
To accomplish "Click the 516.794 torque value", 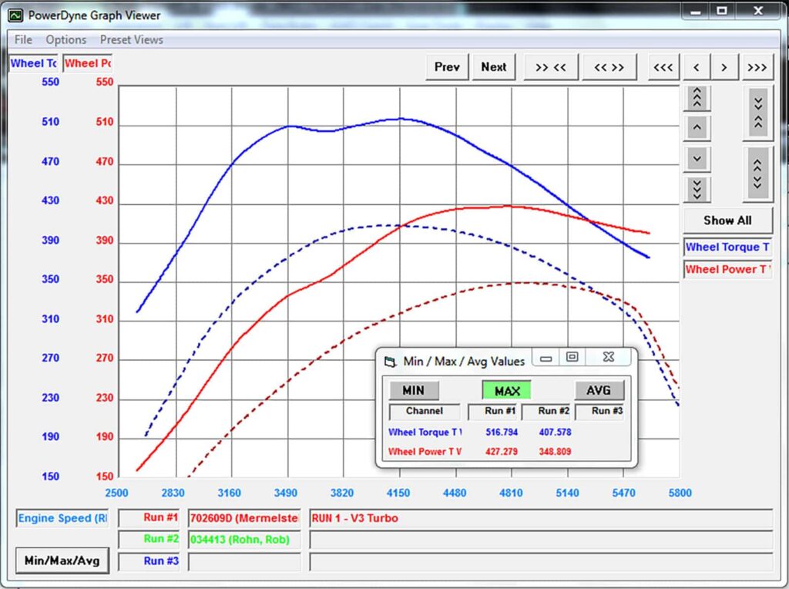I will point(501,432).
